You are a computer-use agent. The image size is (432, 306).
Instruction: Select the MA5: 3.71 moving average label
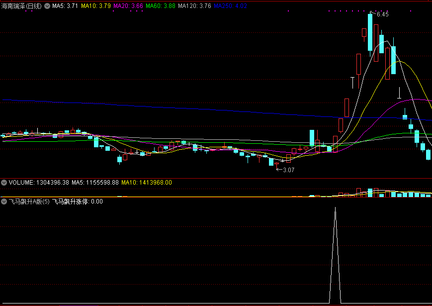[65, 6]
